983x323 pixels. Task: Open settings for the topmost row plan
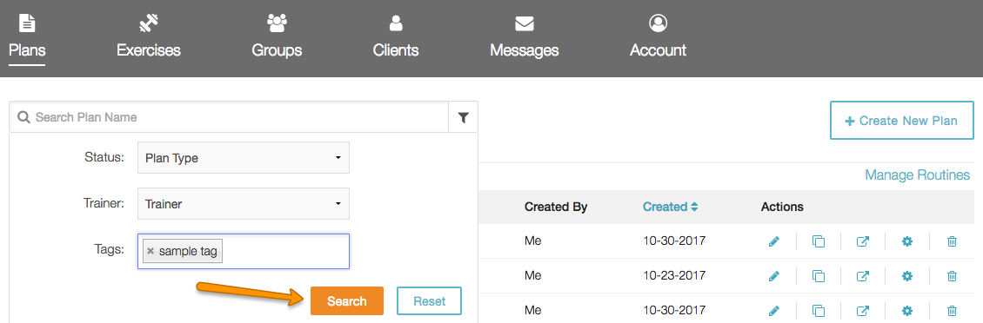point(907,241)
